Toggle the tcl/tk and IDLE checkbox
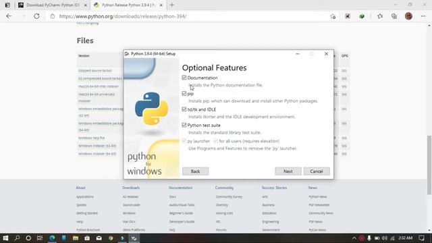432x243 pixels. (184, 109)
